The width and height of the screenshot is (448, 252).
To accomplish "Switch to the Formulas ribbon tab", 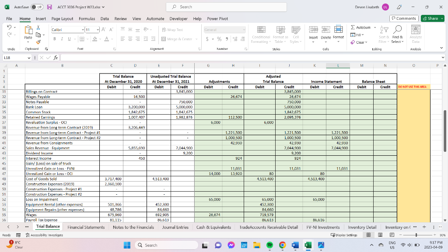I will pos(87,19).
